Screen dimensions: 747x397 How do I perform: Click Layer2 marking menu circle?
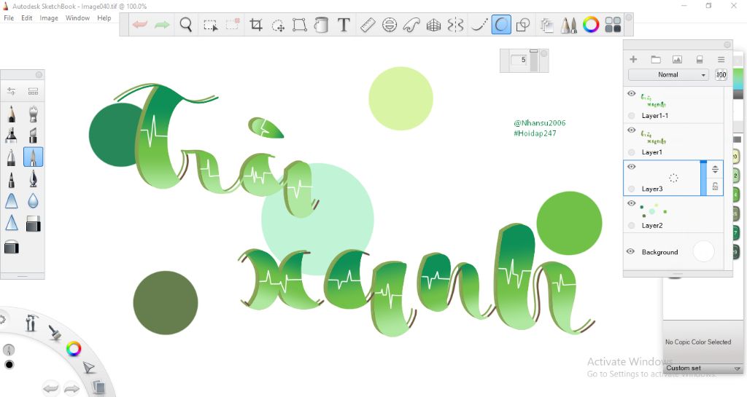pos(631,225)
